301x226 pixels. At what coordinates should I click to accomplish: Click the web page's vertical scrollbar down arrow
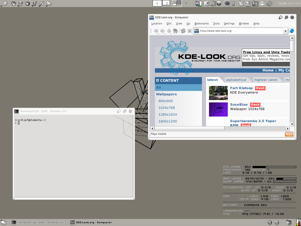point(292,124)
